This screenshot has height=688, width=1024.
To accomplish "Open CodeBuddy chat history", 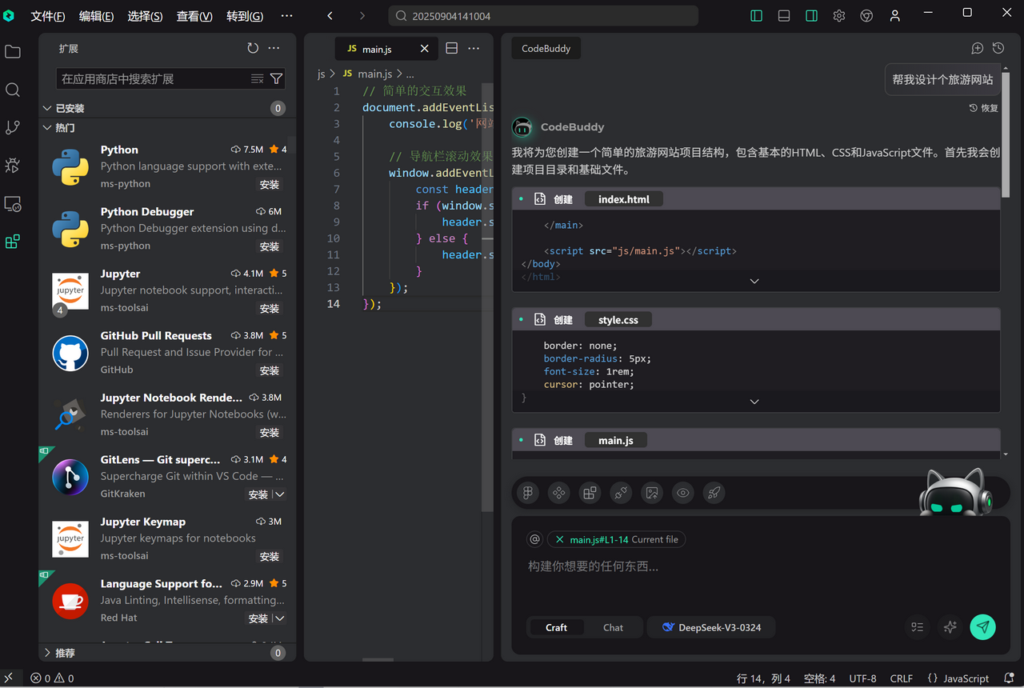I will click(x=998, y=48).
